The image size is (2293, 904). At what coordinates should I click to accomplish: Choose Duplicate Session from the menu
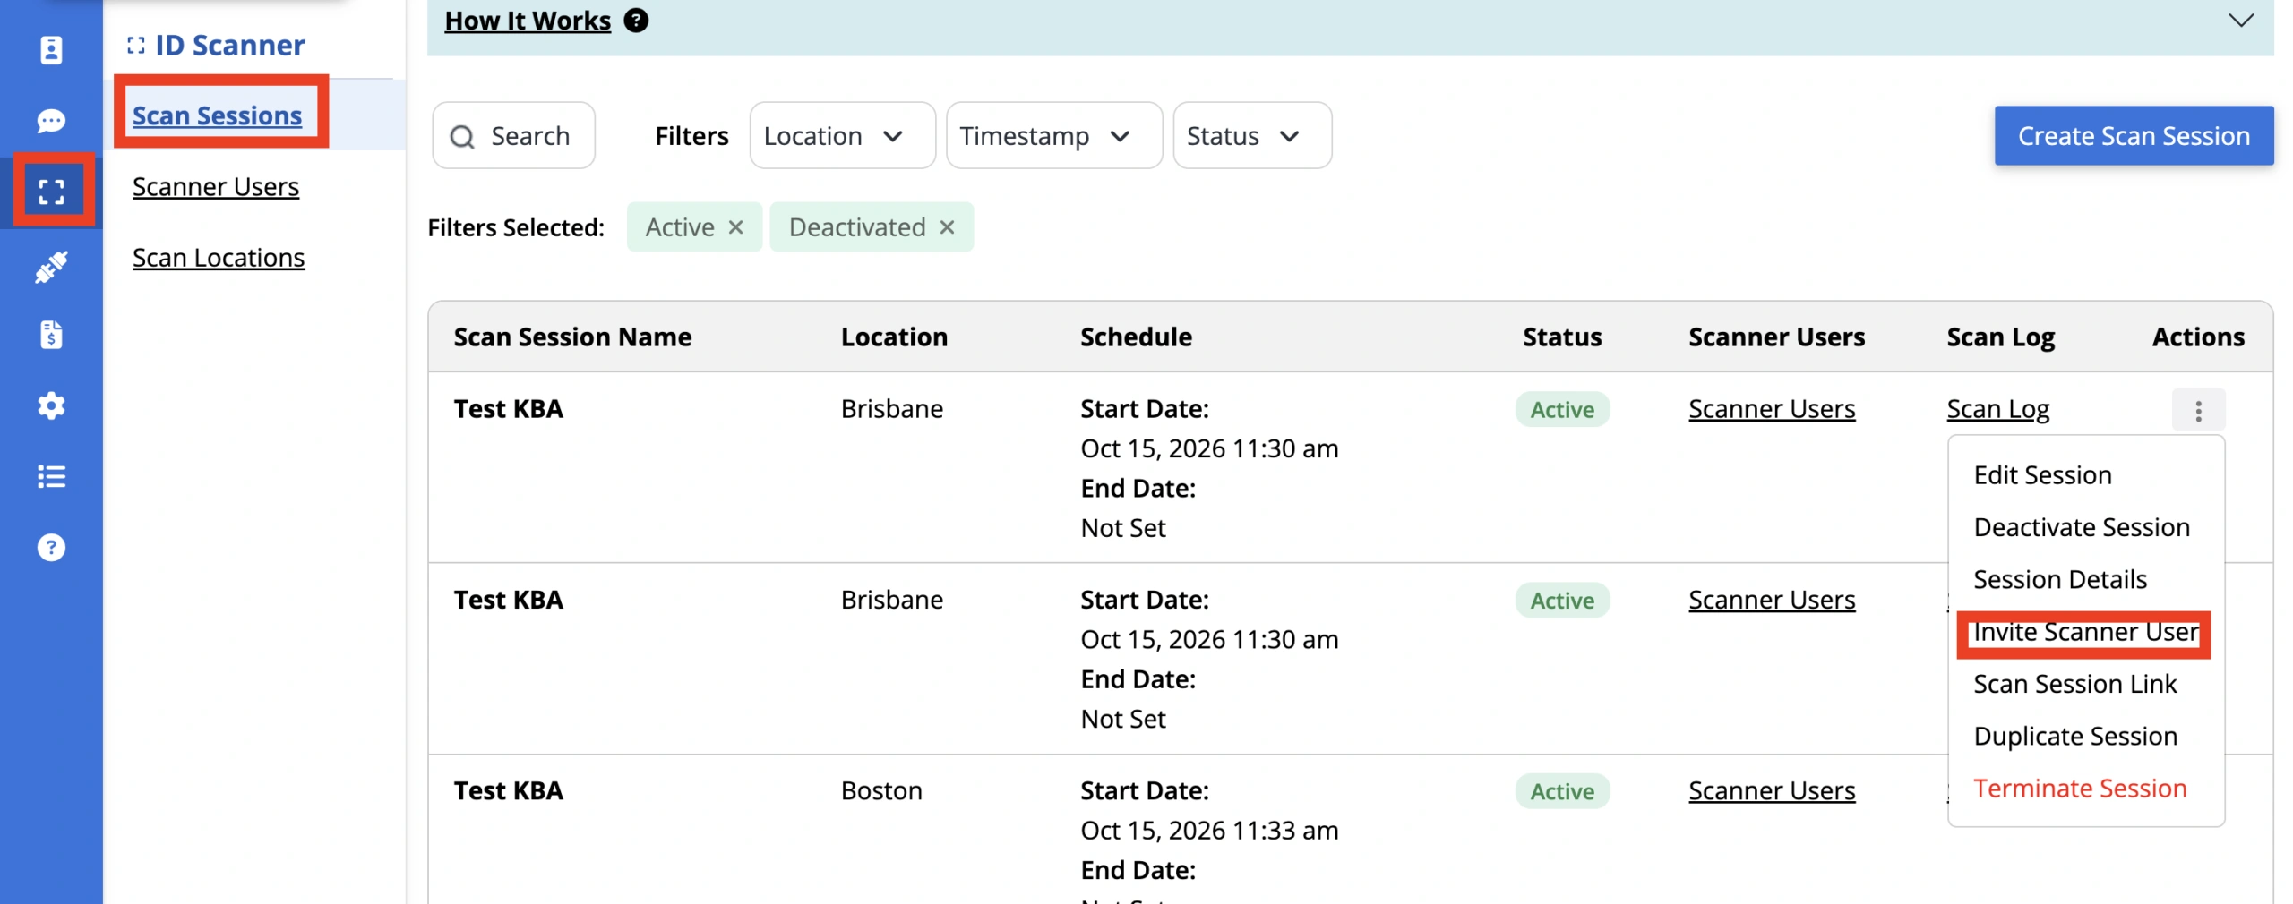[x=2074, y=736]
